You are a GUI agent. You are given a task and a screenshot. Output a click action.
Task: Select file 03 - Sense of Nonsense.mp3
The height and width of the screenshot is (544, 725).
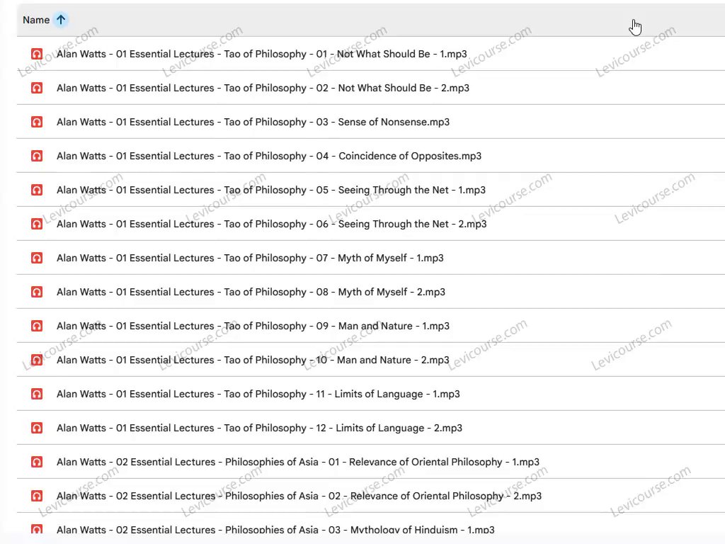point(371,122)
